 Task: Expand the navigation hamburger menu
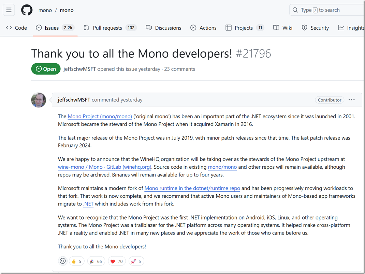[x=9, y=10]
